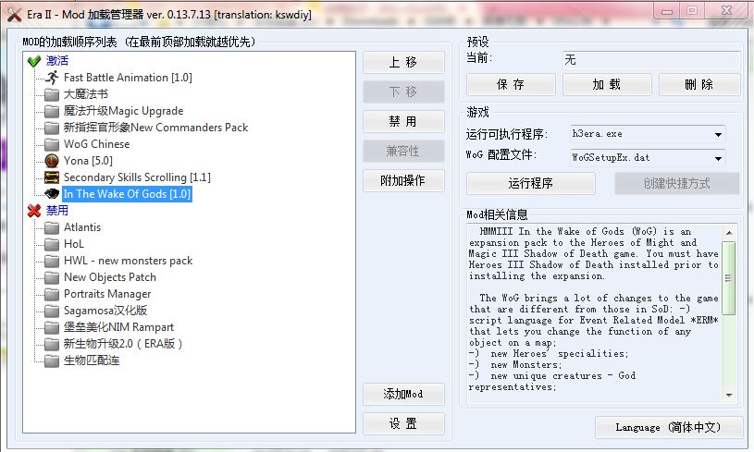Click 删除 to delete preset
The width and height of the screenshot is (754, 452).
tap(699, 85)
